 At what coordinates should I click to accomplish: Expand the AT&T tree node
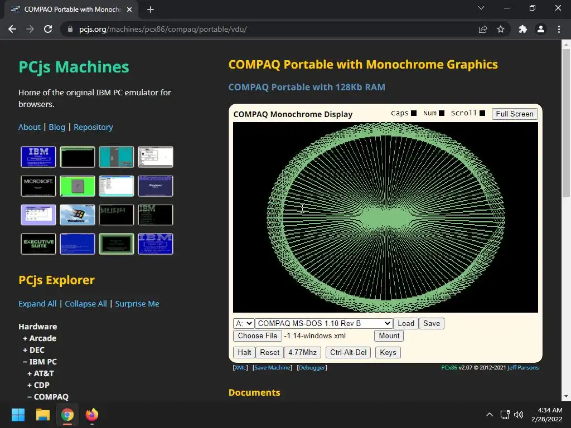point(40,373)
